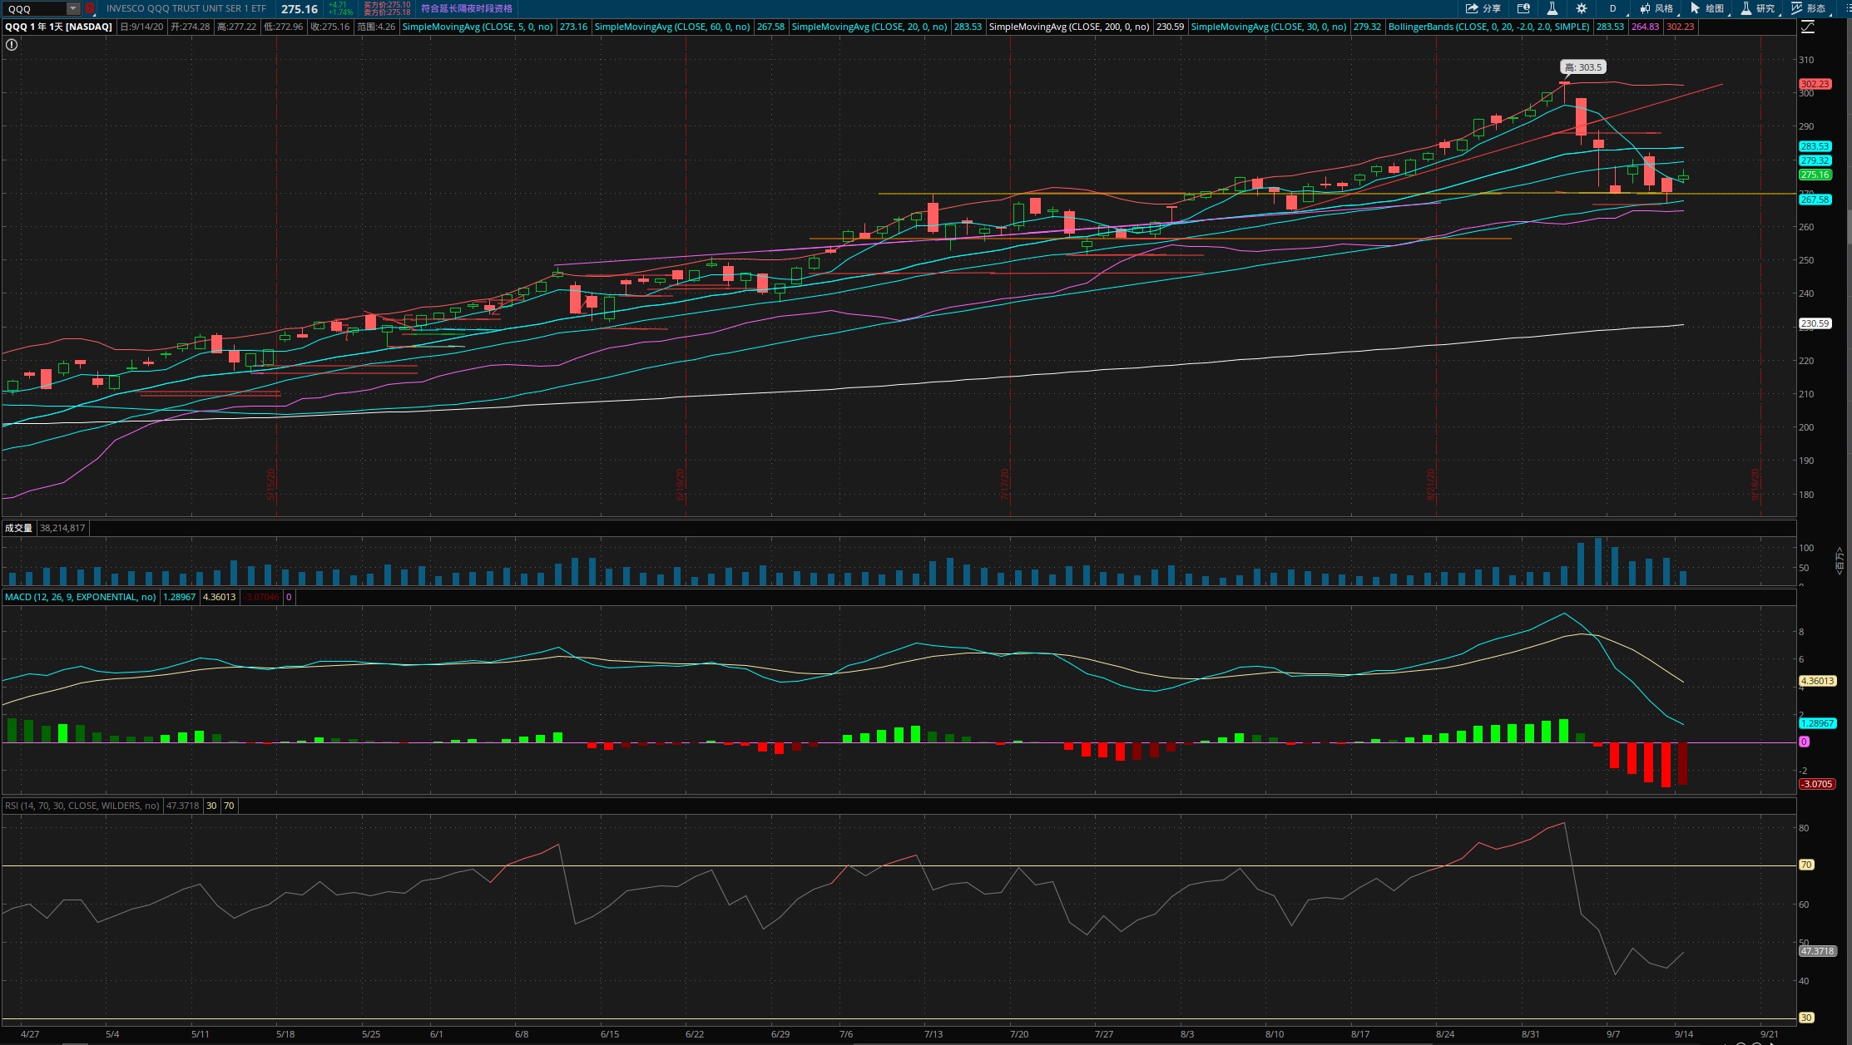This screenshot has height=1045, width=1852.
Task: Click the QQQ 1年 1天 [NASDAQ] chart label
Action: [59, 27]
